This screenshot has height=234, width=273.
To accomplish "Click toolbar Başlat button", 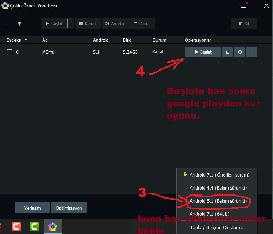I will [54, 24].
